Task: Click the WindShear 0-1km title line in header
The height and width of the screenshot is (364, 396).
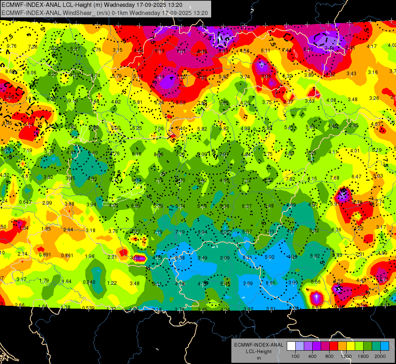Action: (x=104, y=13)
